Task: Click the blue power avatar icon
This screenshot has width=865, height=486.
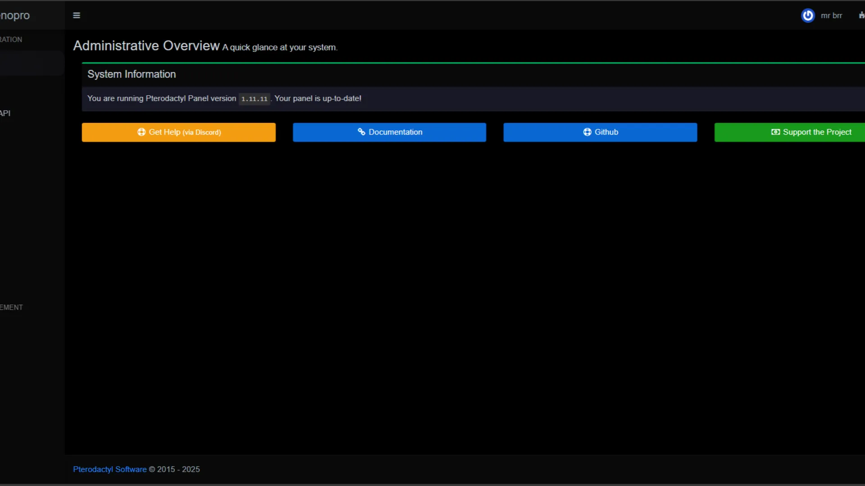Action: tap(808, 15)
